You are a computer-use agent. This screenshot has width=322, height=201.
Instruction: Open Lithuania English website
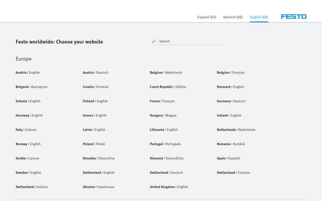click(164, 130)
